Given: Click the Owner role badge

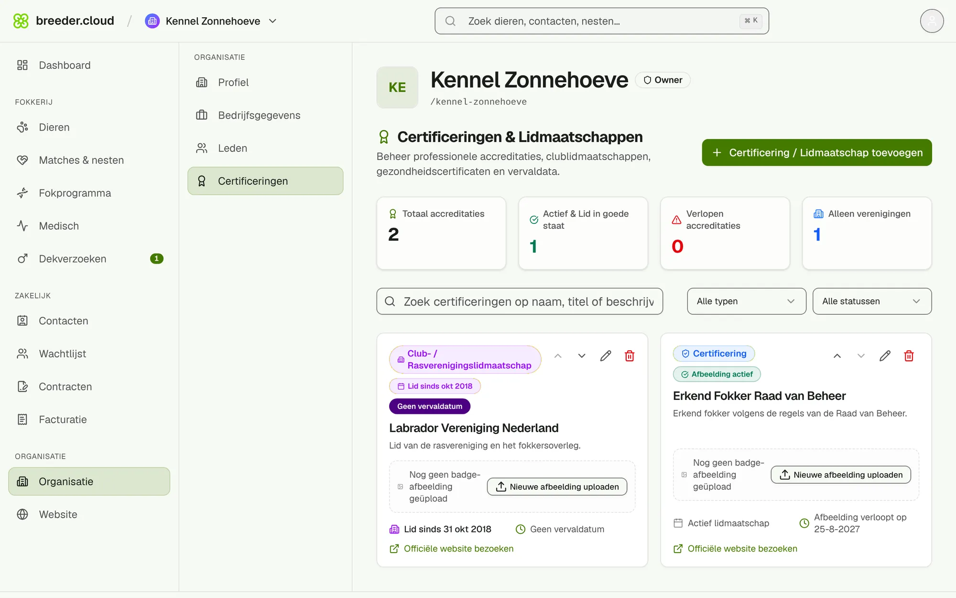Looking at the screenshot, I should (x=663, y=80).
